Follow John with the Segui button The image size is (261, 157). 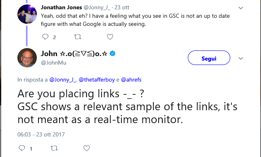[209, 58]
